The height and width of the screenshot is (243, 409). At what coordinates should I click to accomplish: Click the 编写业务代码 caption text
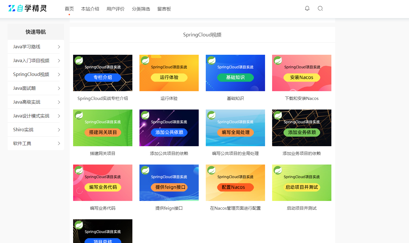point(103,208)
